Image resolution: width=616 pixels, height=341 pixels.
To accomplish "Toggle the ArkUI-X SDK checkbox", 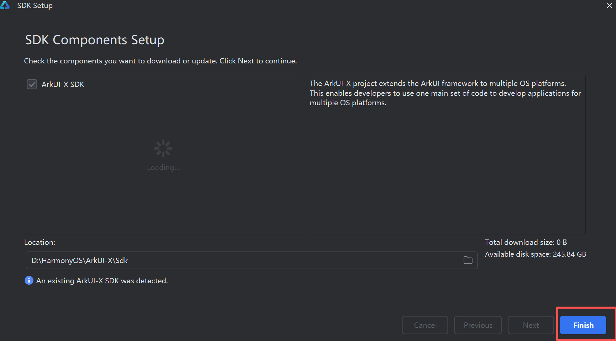I will (x=32, y=84).
